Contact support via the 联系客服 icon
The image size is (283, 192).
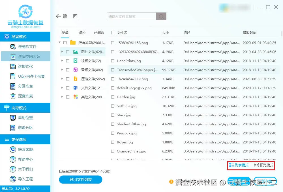pyautogui.click(x=13, y=149)
